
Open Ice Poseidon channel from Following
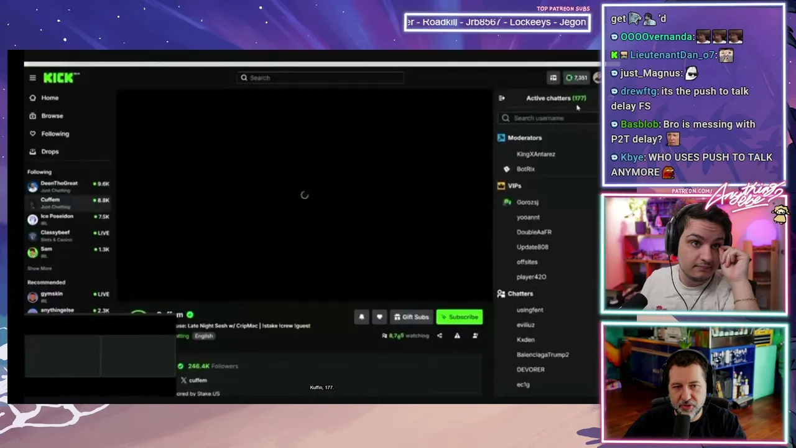click(68, 218)
